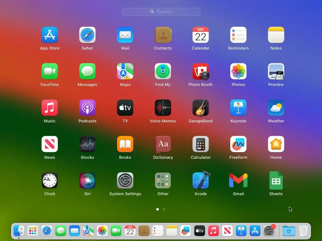
Task: Open the Downloads folder in the Dock
Action: (x=289, y=231)
